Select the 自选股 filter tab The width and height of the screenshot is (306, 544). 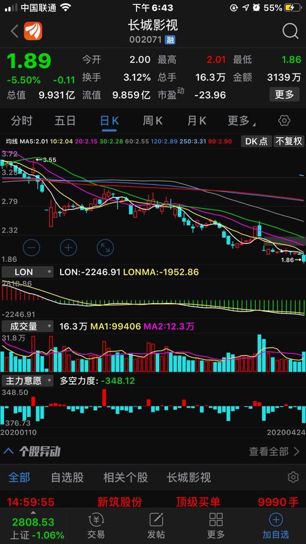tap(67, 477)
